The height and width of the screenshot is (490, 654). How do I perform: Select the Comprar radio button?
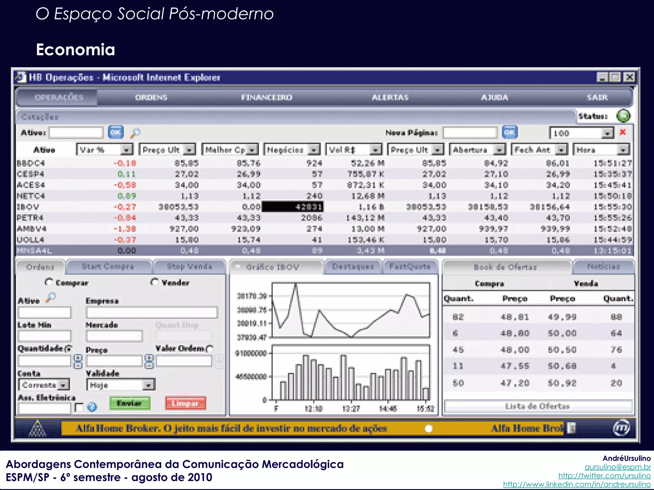tap(49, 282)
